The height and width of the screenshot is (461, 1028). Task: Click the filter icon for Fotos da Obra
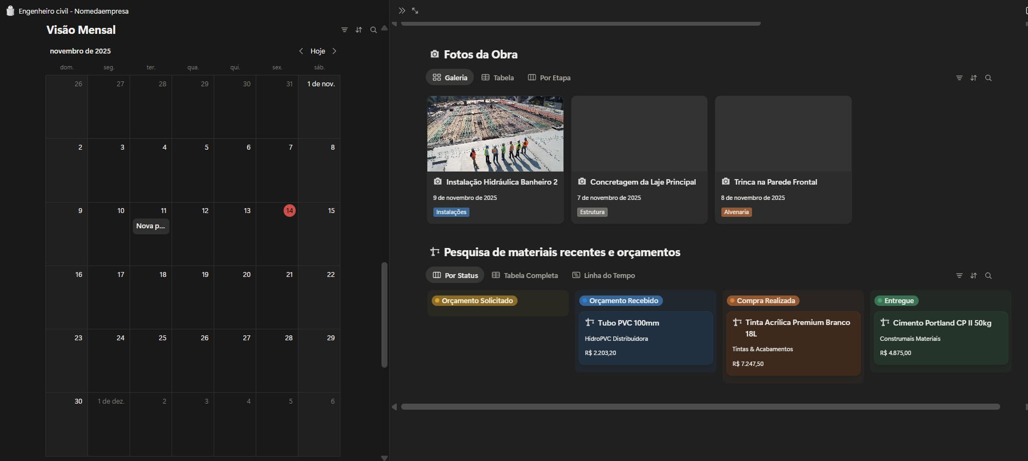point(959,78)
